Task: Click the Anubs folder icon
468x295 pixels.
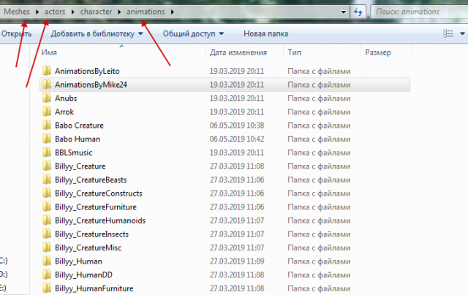Action: tap(48, 98)
